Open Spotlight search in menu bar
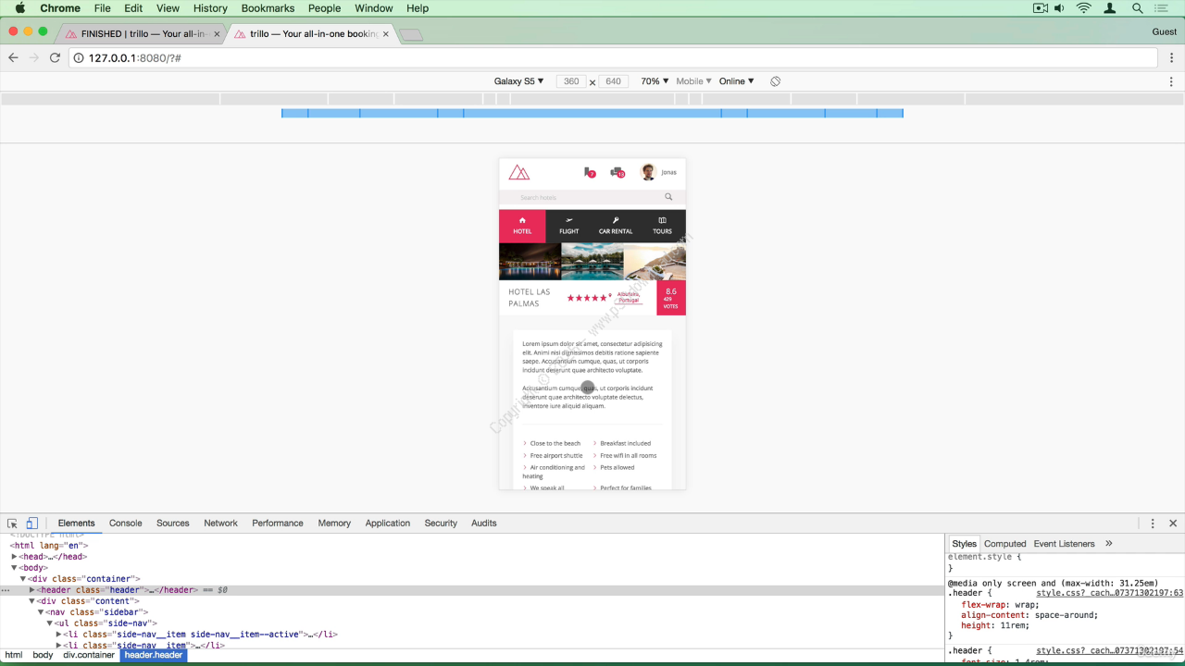The height and width of the screenshot is (666, 1185). tap(1137, 8)
